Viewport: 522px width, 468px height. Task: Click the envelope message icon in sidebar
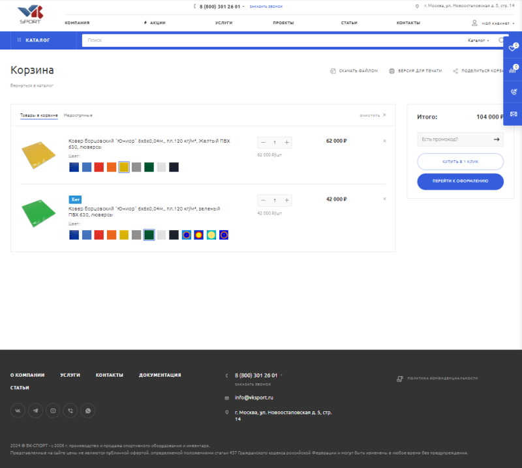[x=513, y=114]
